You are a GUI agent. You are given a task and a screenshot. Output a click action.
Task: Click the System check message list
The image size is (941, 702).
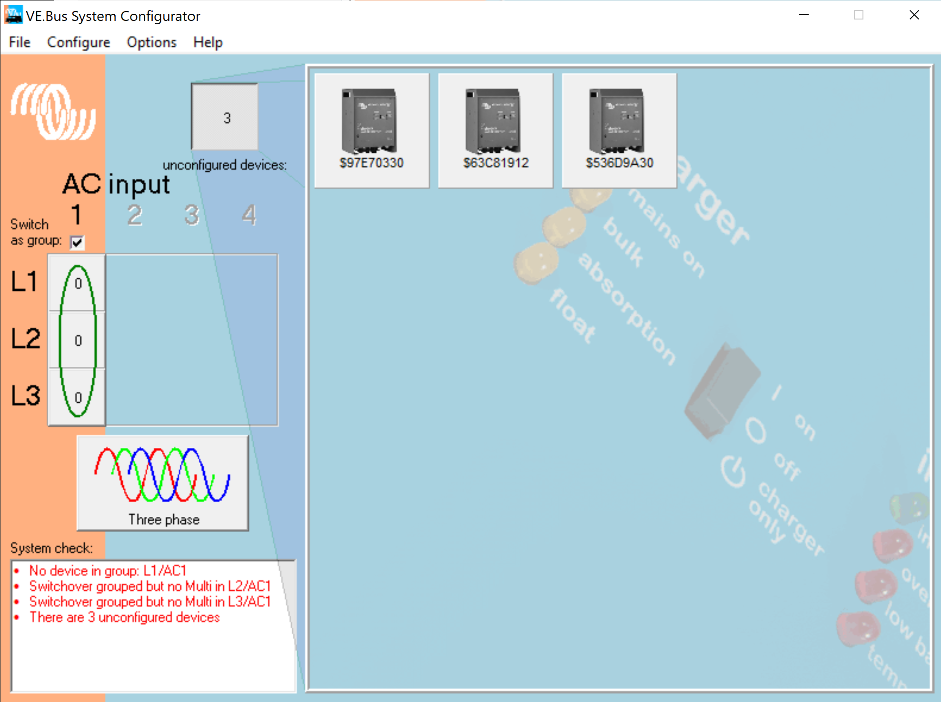tap(152, 657)
